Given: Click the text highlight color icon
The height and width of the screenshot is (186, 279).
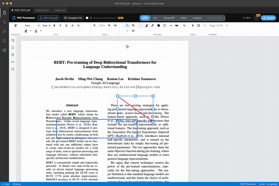Looking at the screenshot, I should point(26,31).
